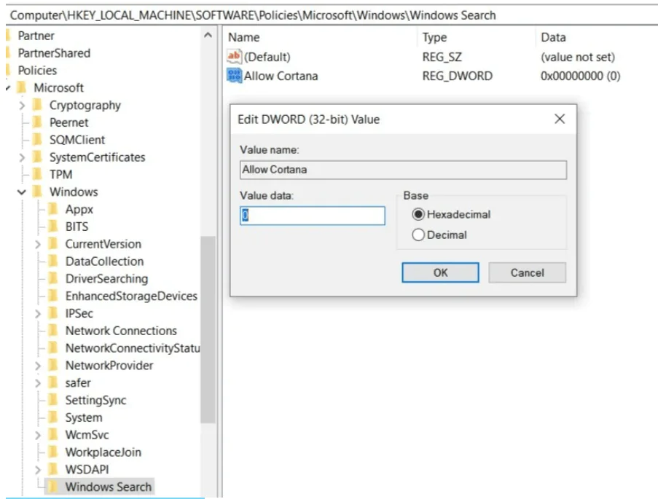Select the Windows Search key label

(109, 487)
